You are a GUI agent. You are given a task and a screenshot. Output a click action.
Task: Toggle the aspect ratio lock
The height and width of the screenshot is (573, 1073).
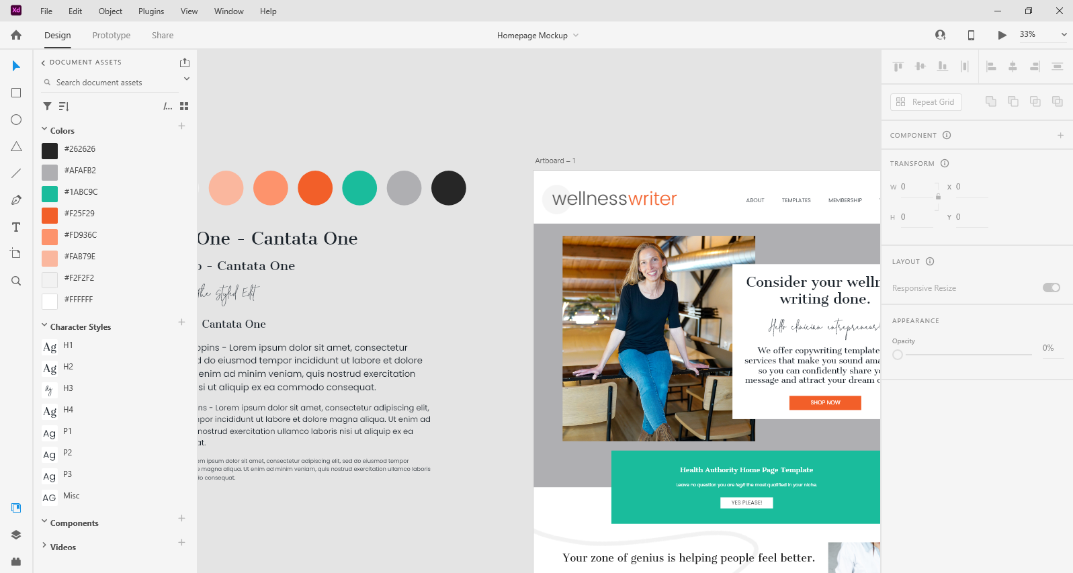[938, 197]
